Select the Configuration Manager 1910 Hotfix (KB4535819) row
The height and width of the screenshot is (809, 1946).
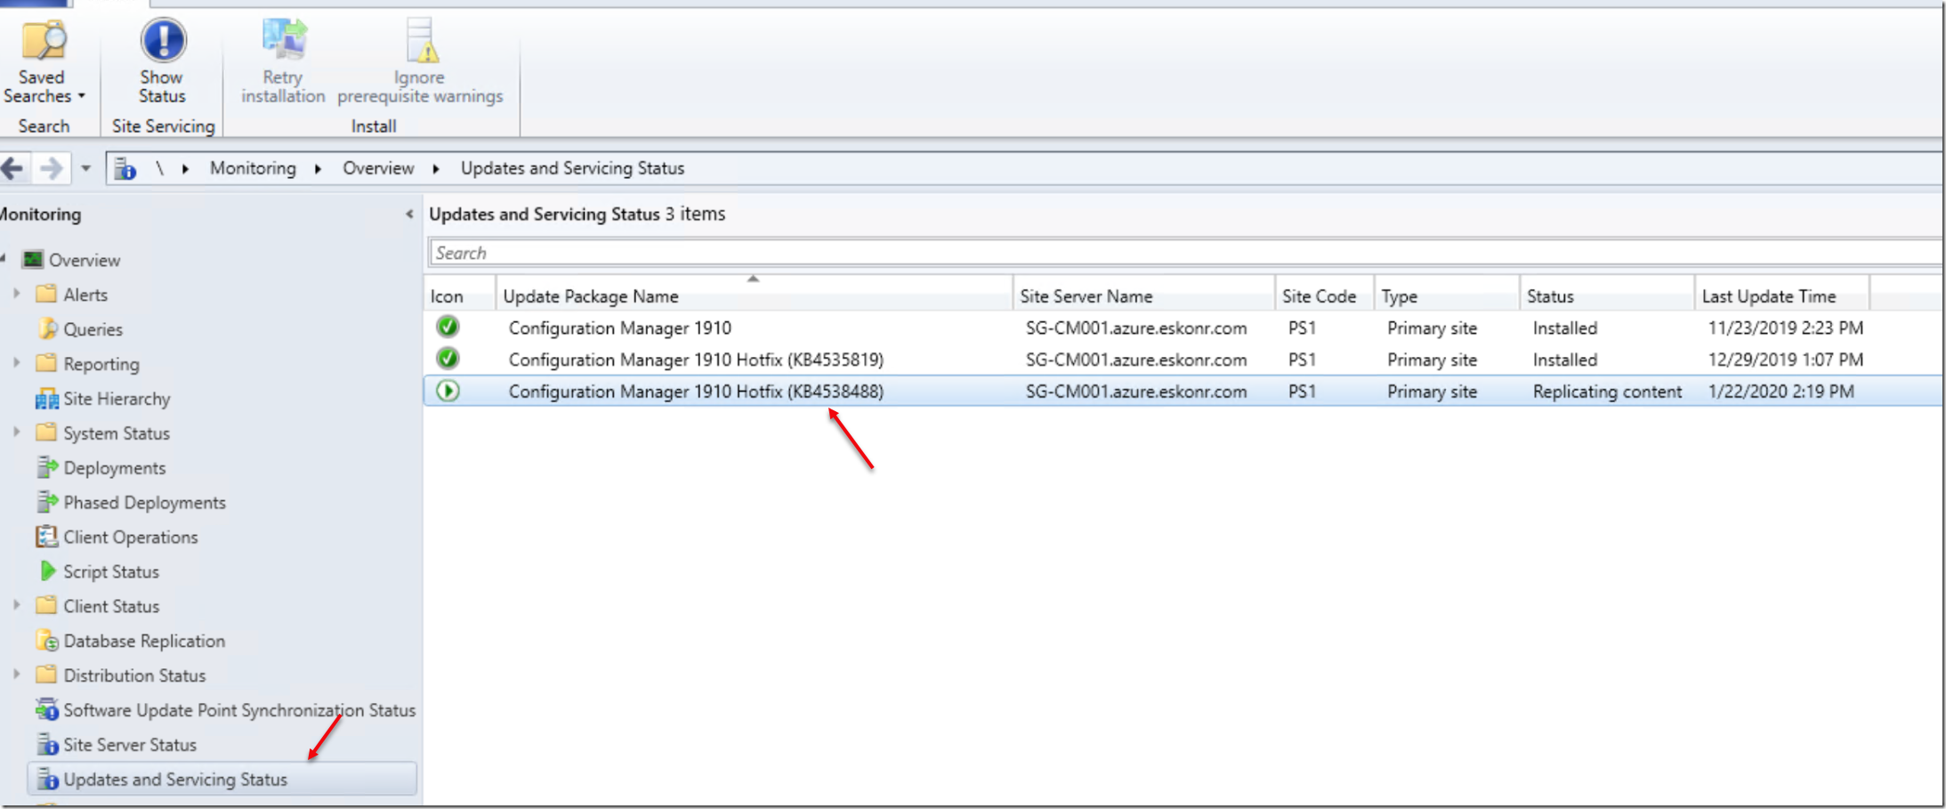[x=695, y=360]
